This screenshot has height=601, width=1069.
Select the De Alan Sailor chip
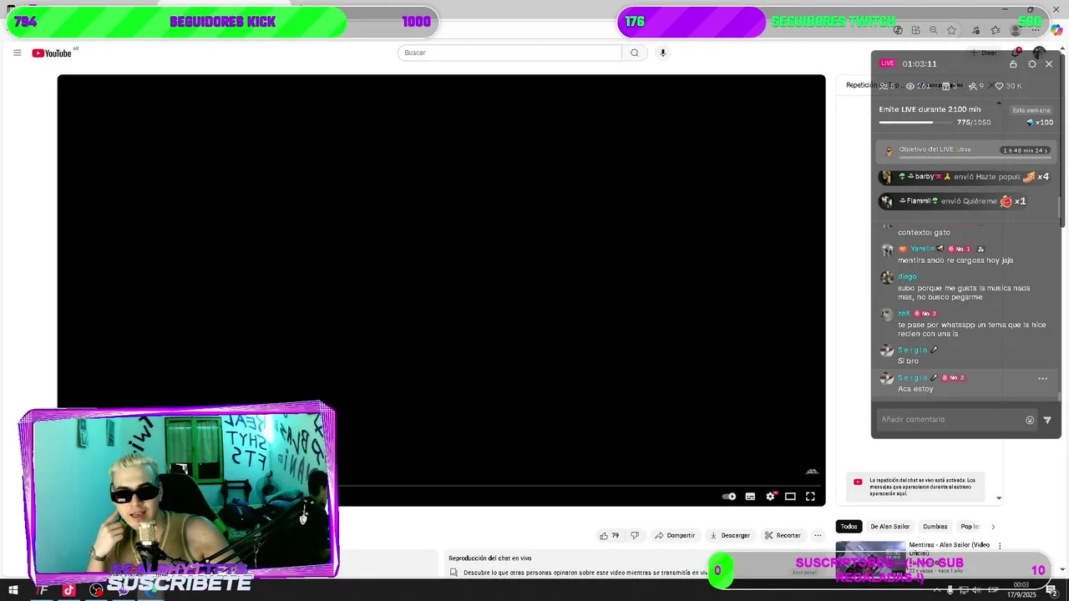[890, 527]
